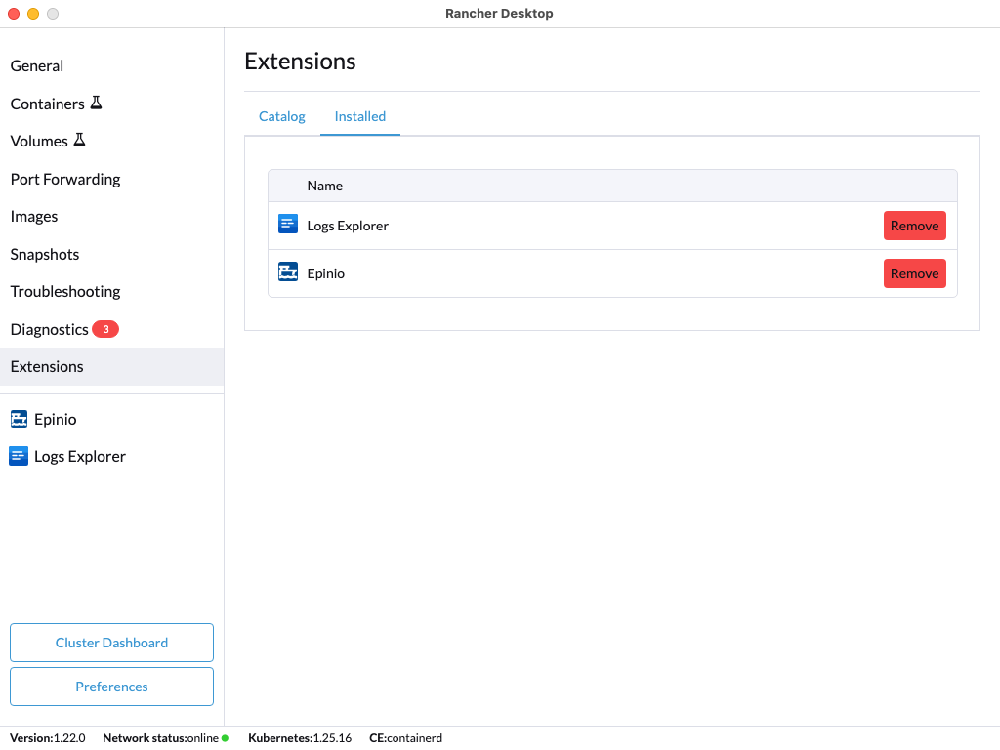Click the Name column header

point(325,186)
